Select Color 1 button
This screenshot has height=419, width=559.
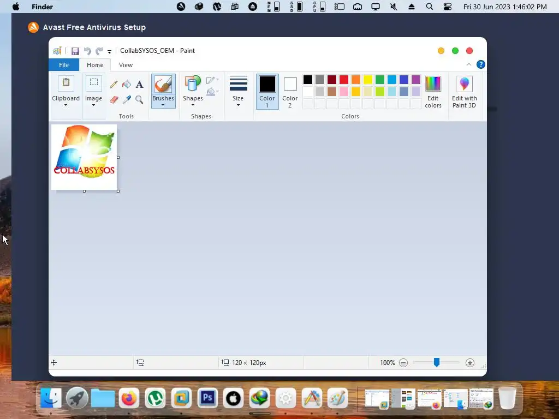click(267, 92)
